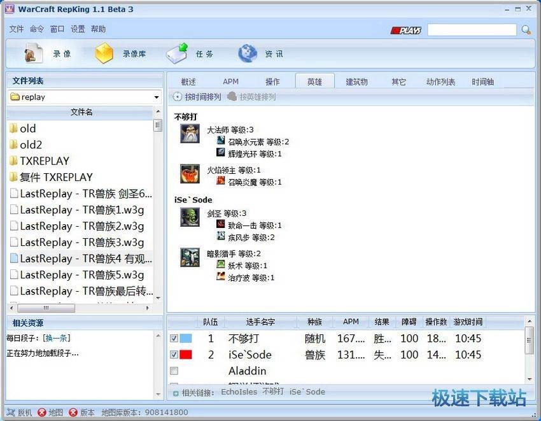Switch to the 建筑物 buildings tab
541x421 pixels.
(356, 82)
